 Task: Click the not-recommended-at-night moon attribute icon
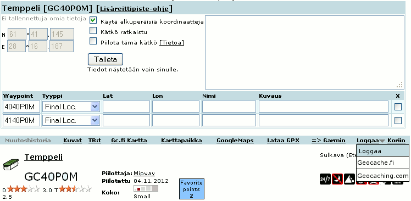(x=337, y=178)
